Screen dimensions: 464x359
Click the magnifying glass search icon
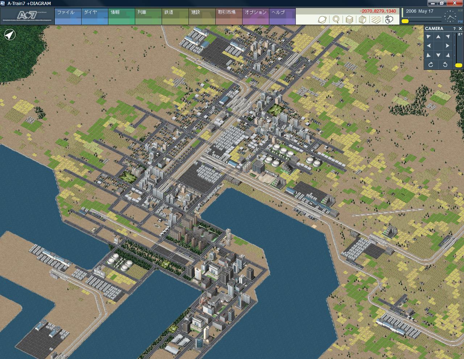tap(336, 20)
